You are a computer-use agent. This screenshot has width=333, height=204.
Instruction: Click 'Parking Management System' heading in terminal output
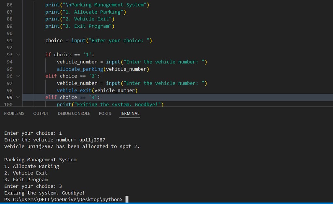pyautogui.click(x=40, y=159)
